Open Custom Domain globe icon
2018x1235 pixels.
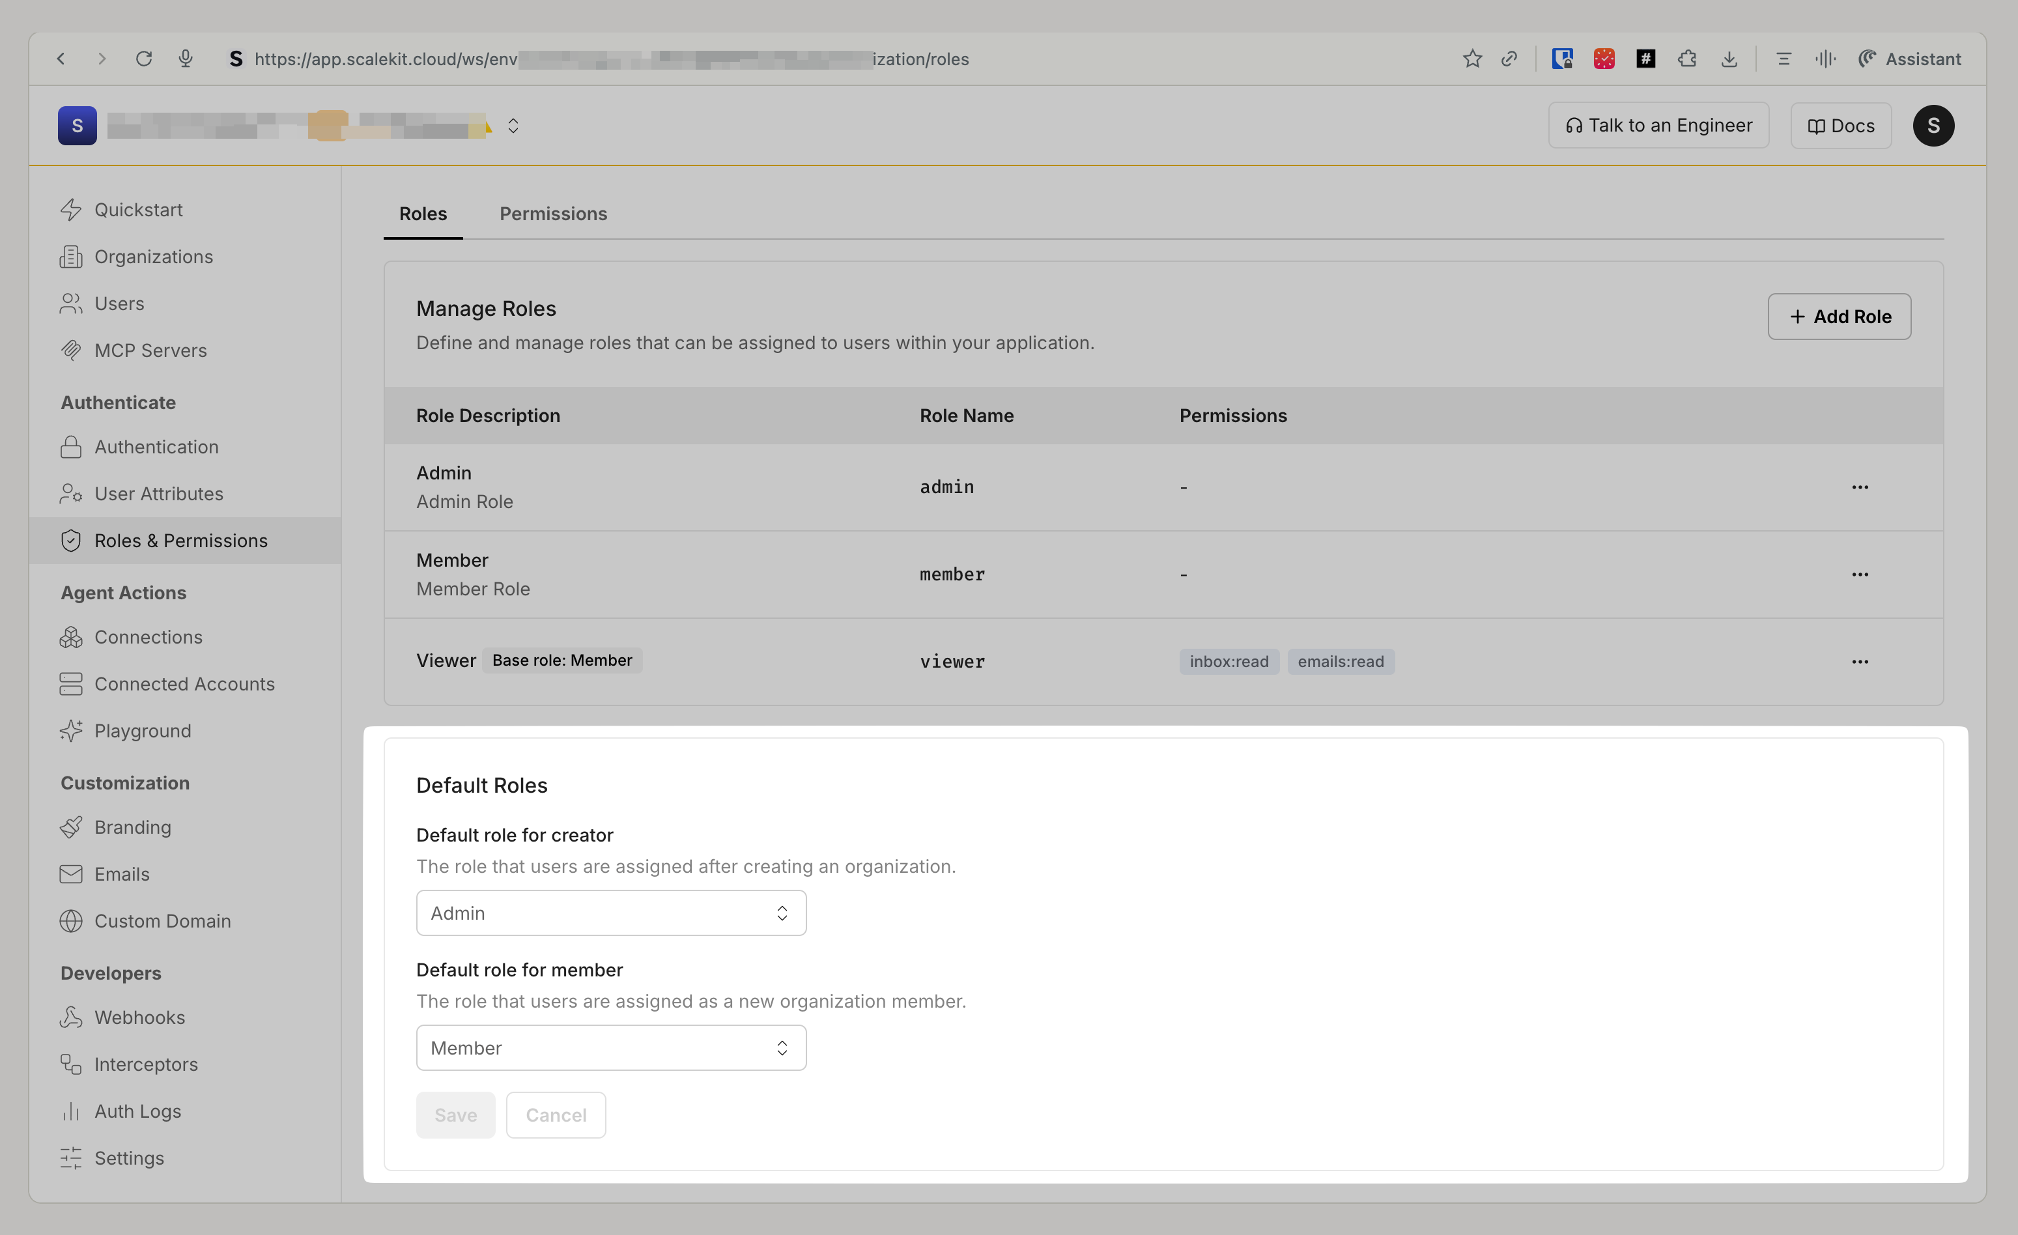point(71,921)
